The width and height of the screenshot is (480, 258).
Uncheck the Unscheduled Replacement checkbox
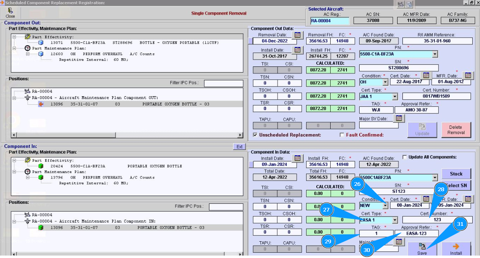(256, 135)
